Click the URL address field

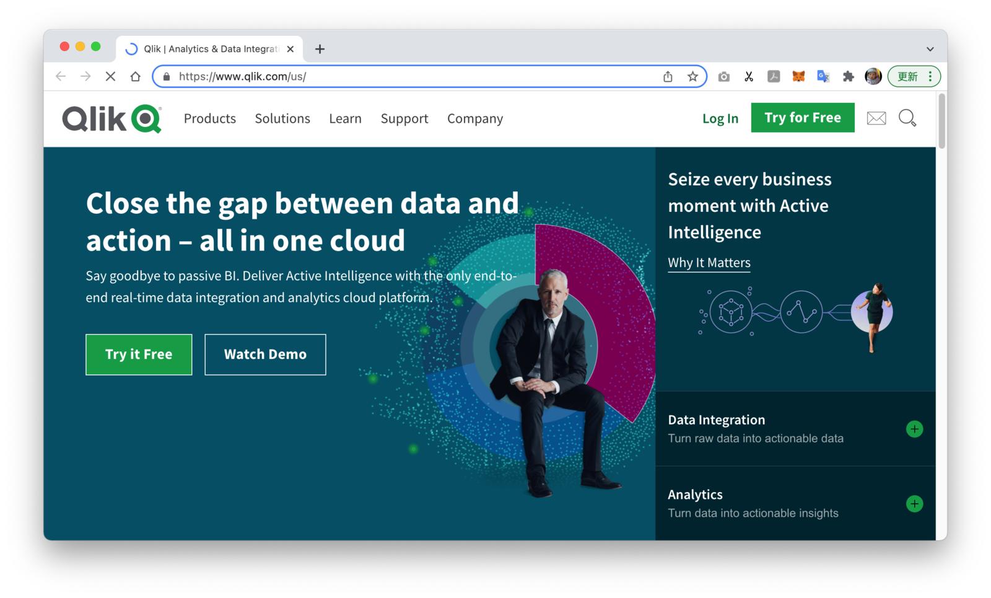point(409,76)
